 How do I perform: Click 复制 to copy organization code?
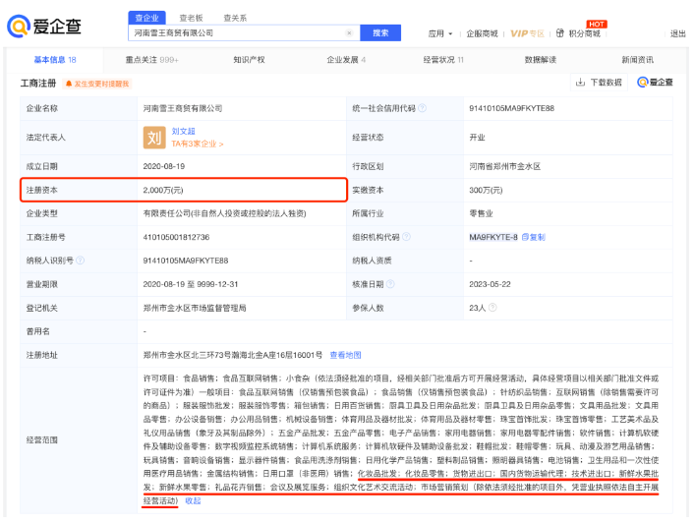tap(533, 237)
